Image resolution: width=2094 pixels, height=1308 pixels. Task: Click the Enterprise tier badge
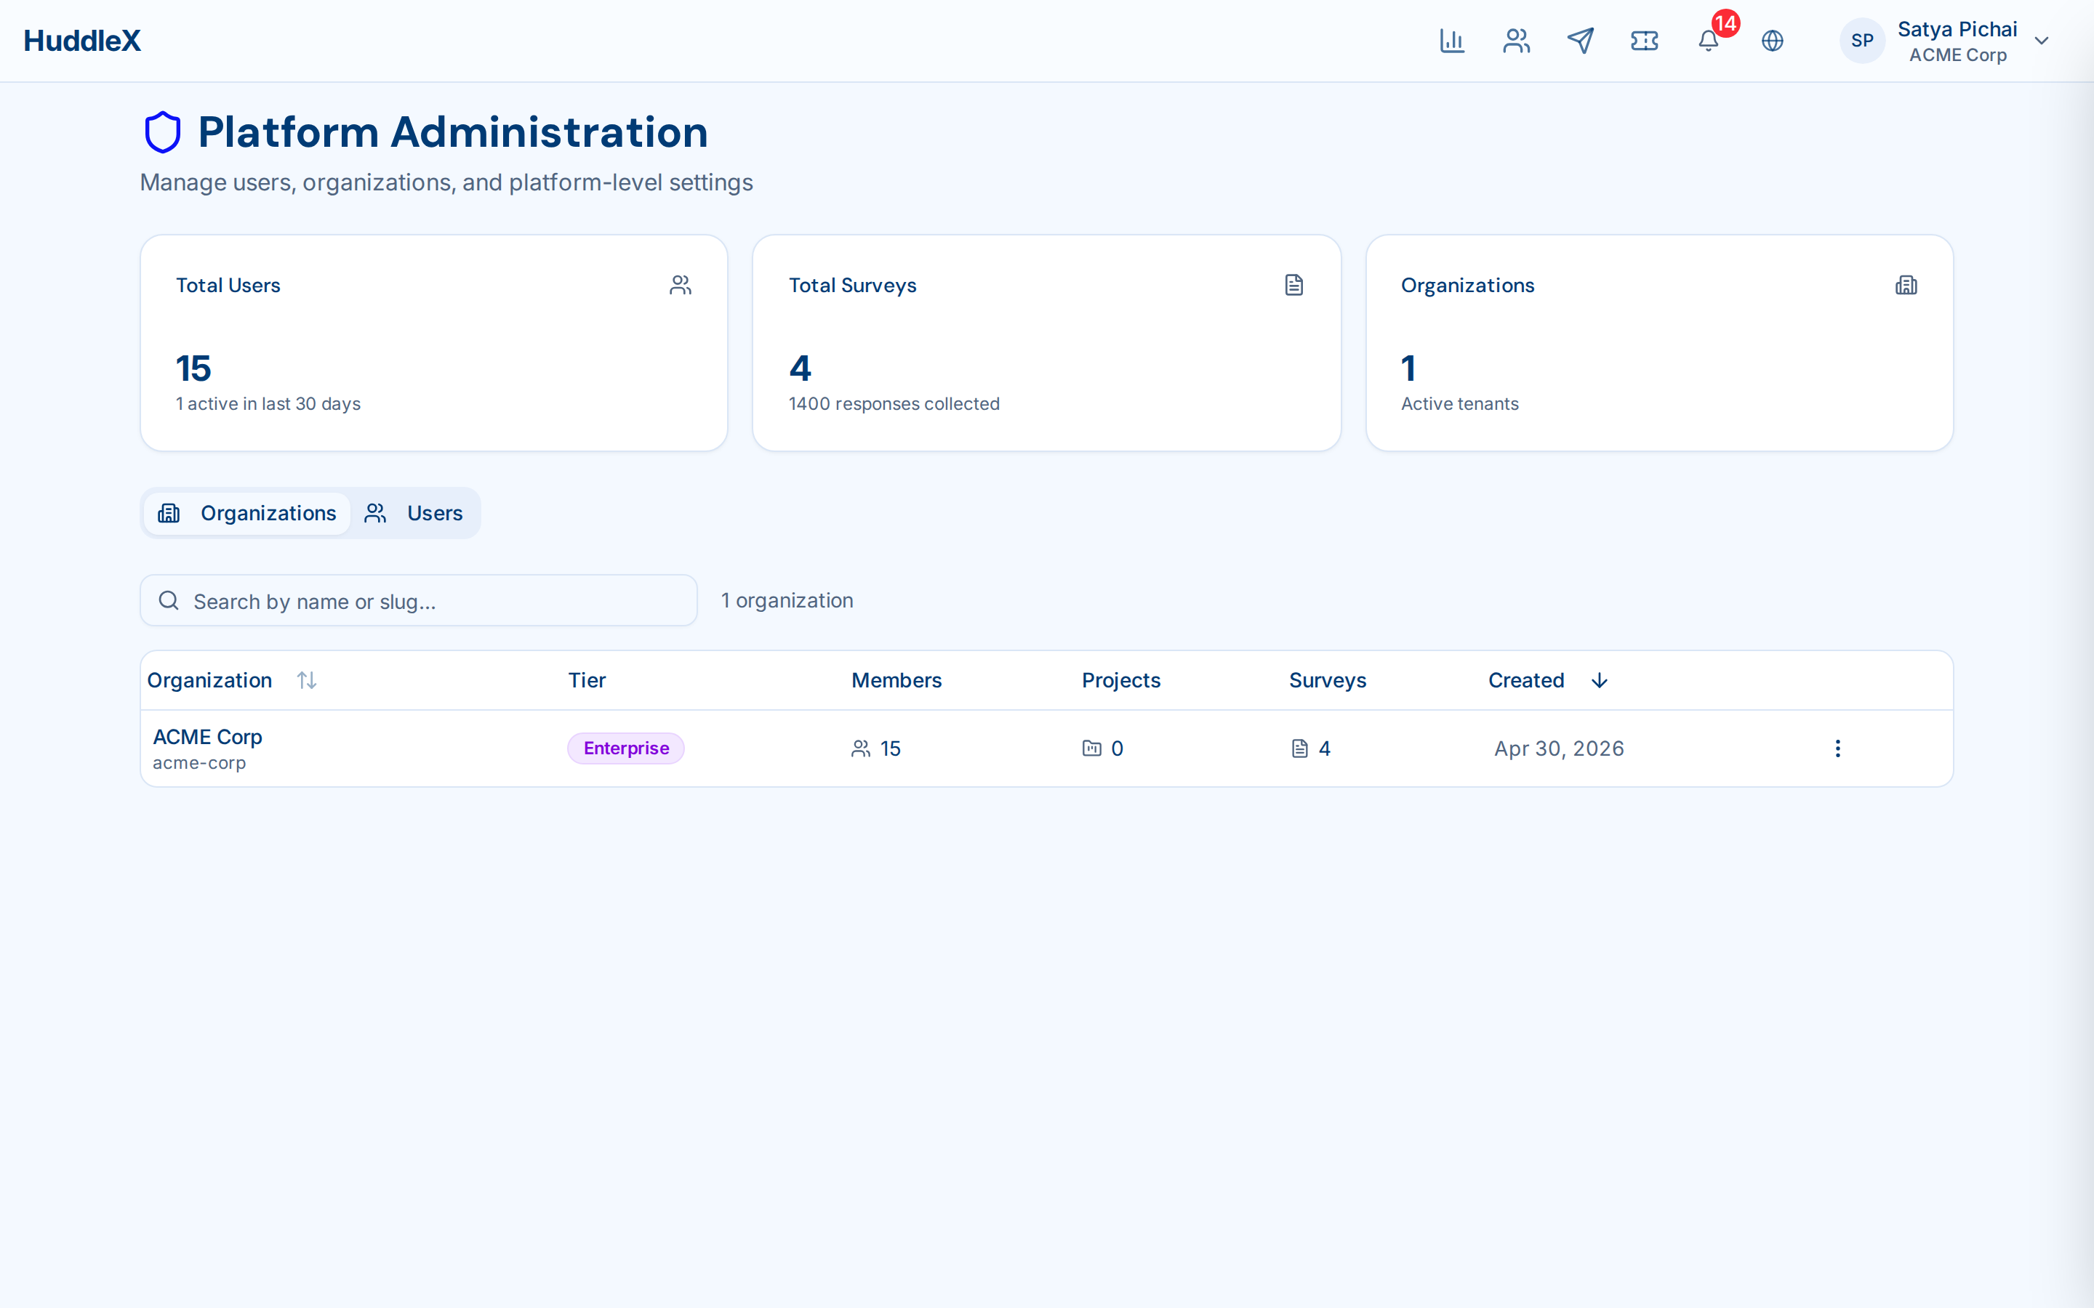pos(625,748)
